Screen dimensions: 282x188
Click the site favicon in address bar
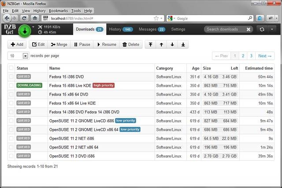(x=45, y=18)
